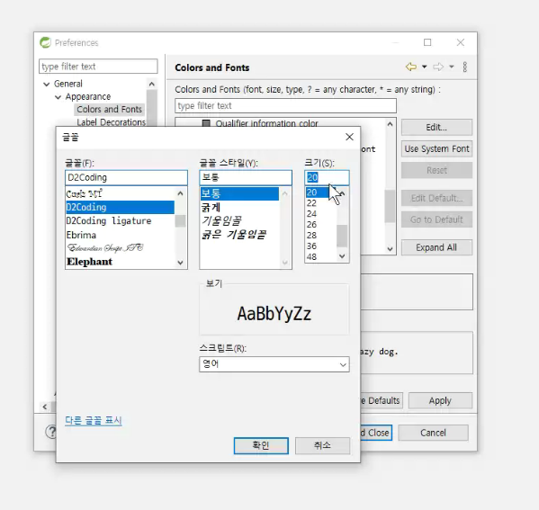The image size is (539, 510).
Task: Click the Spring Preferences window icon
Action: coord(45,42)
